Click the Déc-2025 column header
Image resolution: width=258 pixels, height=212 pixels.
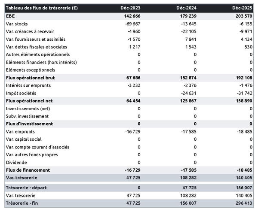click(242, 8)
